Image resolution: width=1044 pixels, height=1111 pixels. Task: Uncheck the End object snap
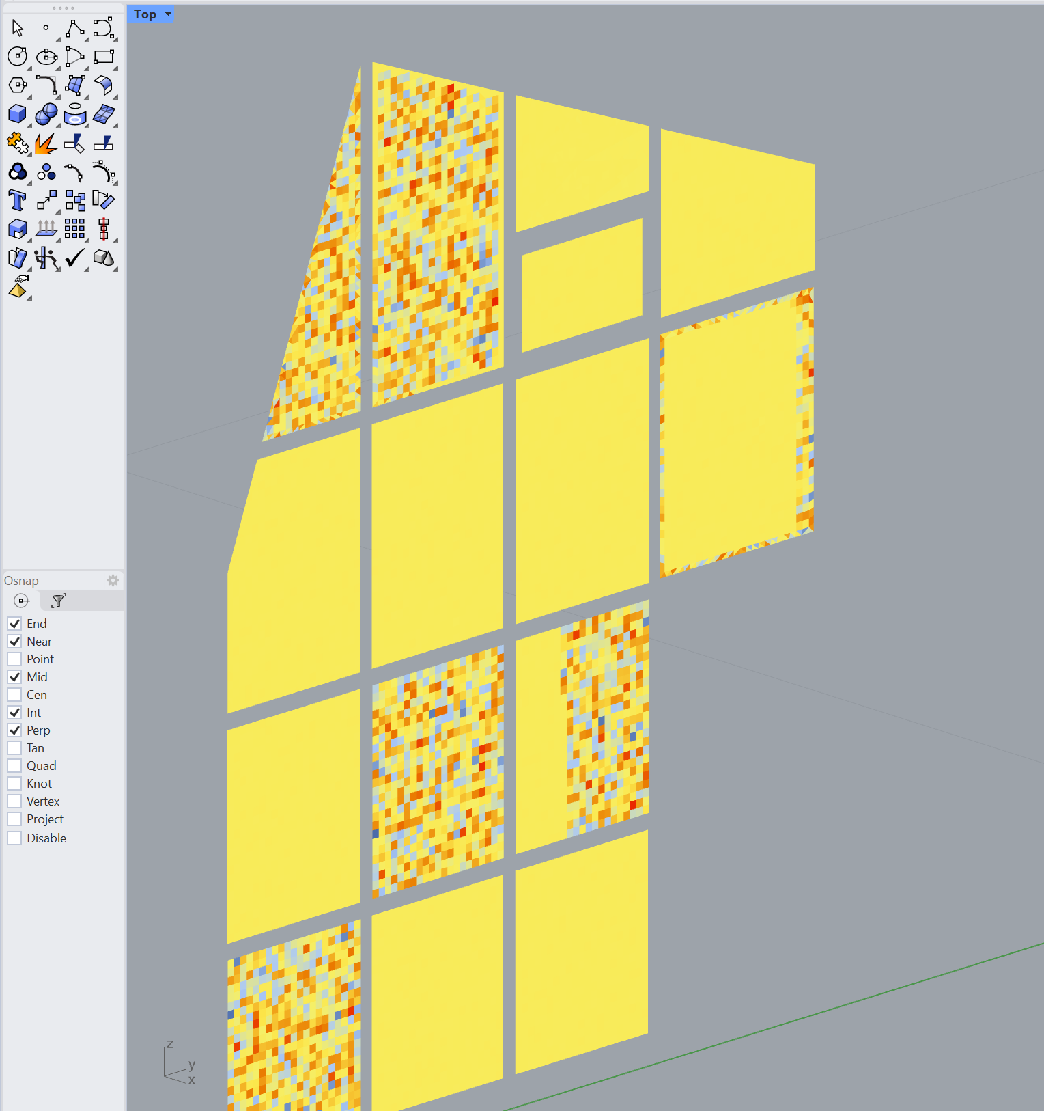click(x=14, y=623)
